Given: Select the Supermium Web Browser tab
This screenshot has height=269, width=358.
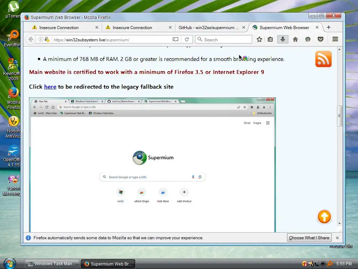Looking at the screenshot, I should [284, 27].
